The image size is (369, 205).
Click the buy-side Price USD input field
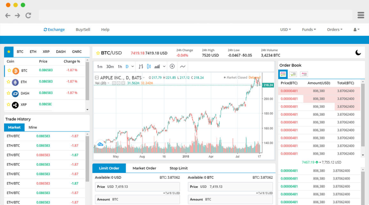138,187
